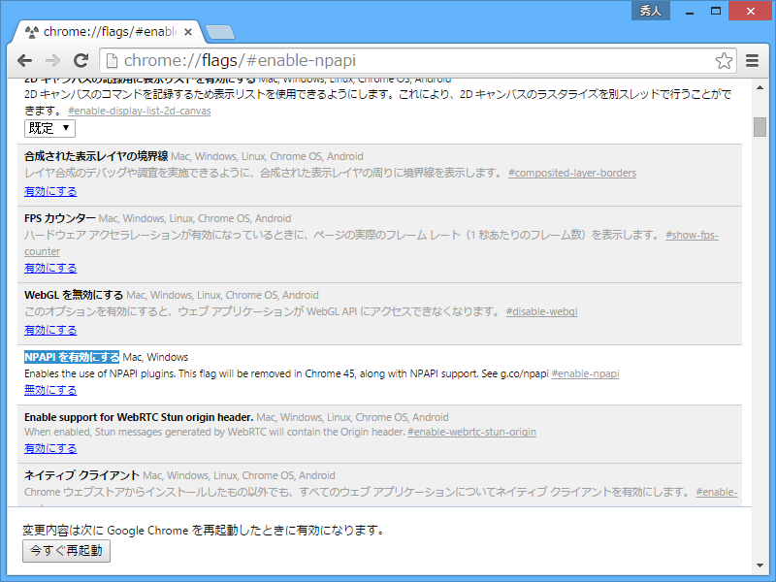Enable composited layer borders
The image size is (776, 582).
49,191
